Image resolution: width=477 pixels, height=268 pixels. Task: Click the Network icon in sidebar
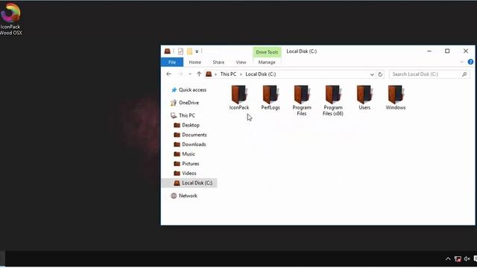pyautogui.click(x=174, y=196)
